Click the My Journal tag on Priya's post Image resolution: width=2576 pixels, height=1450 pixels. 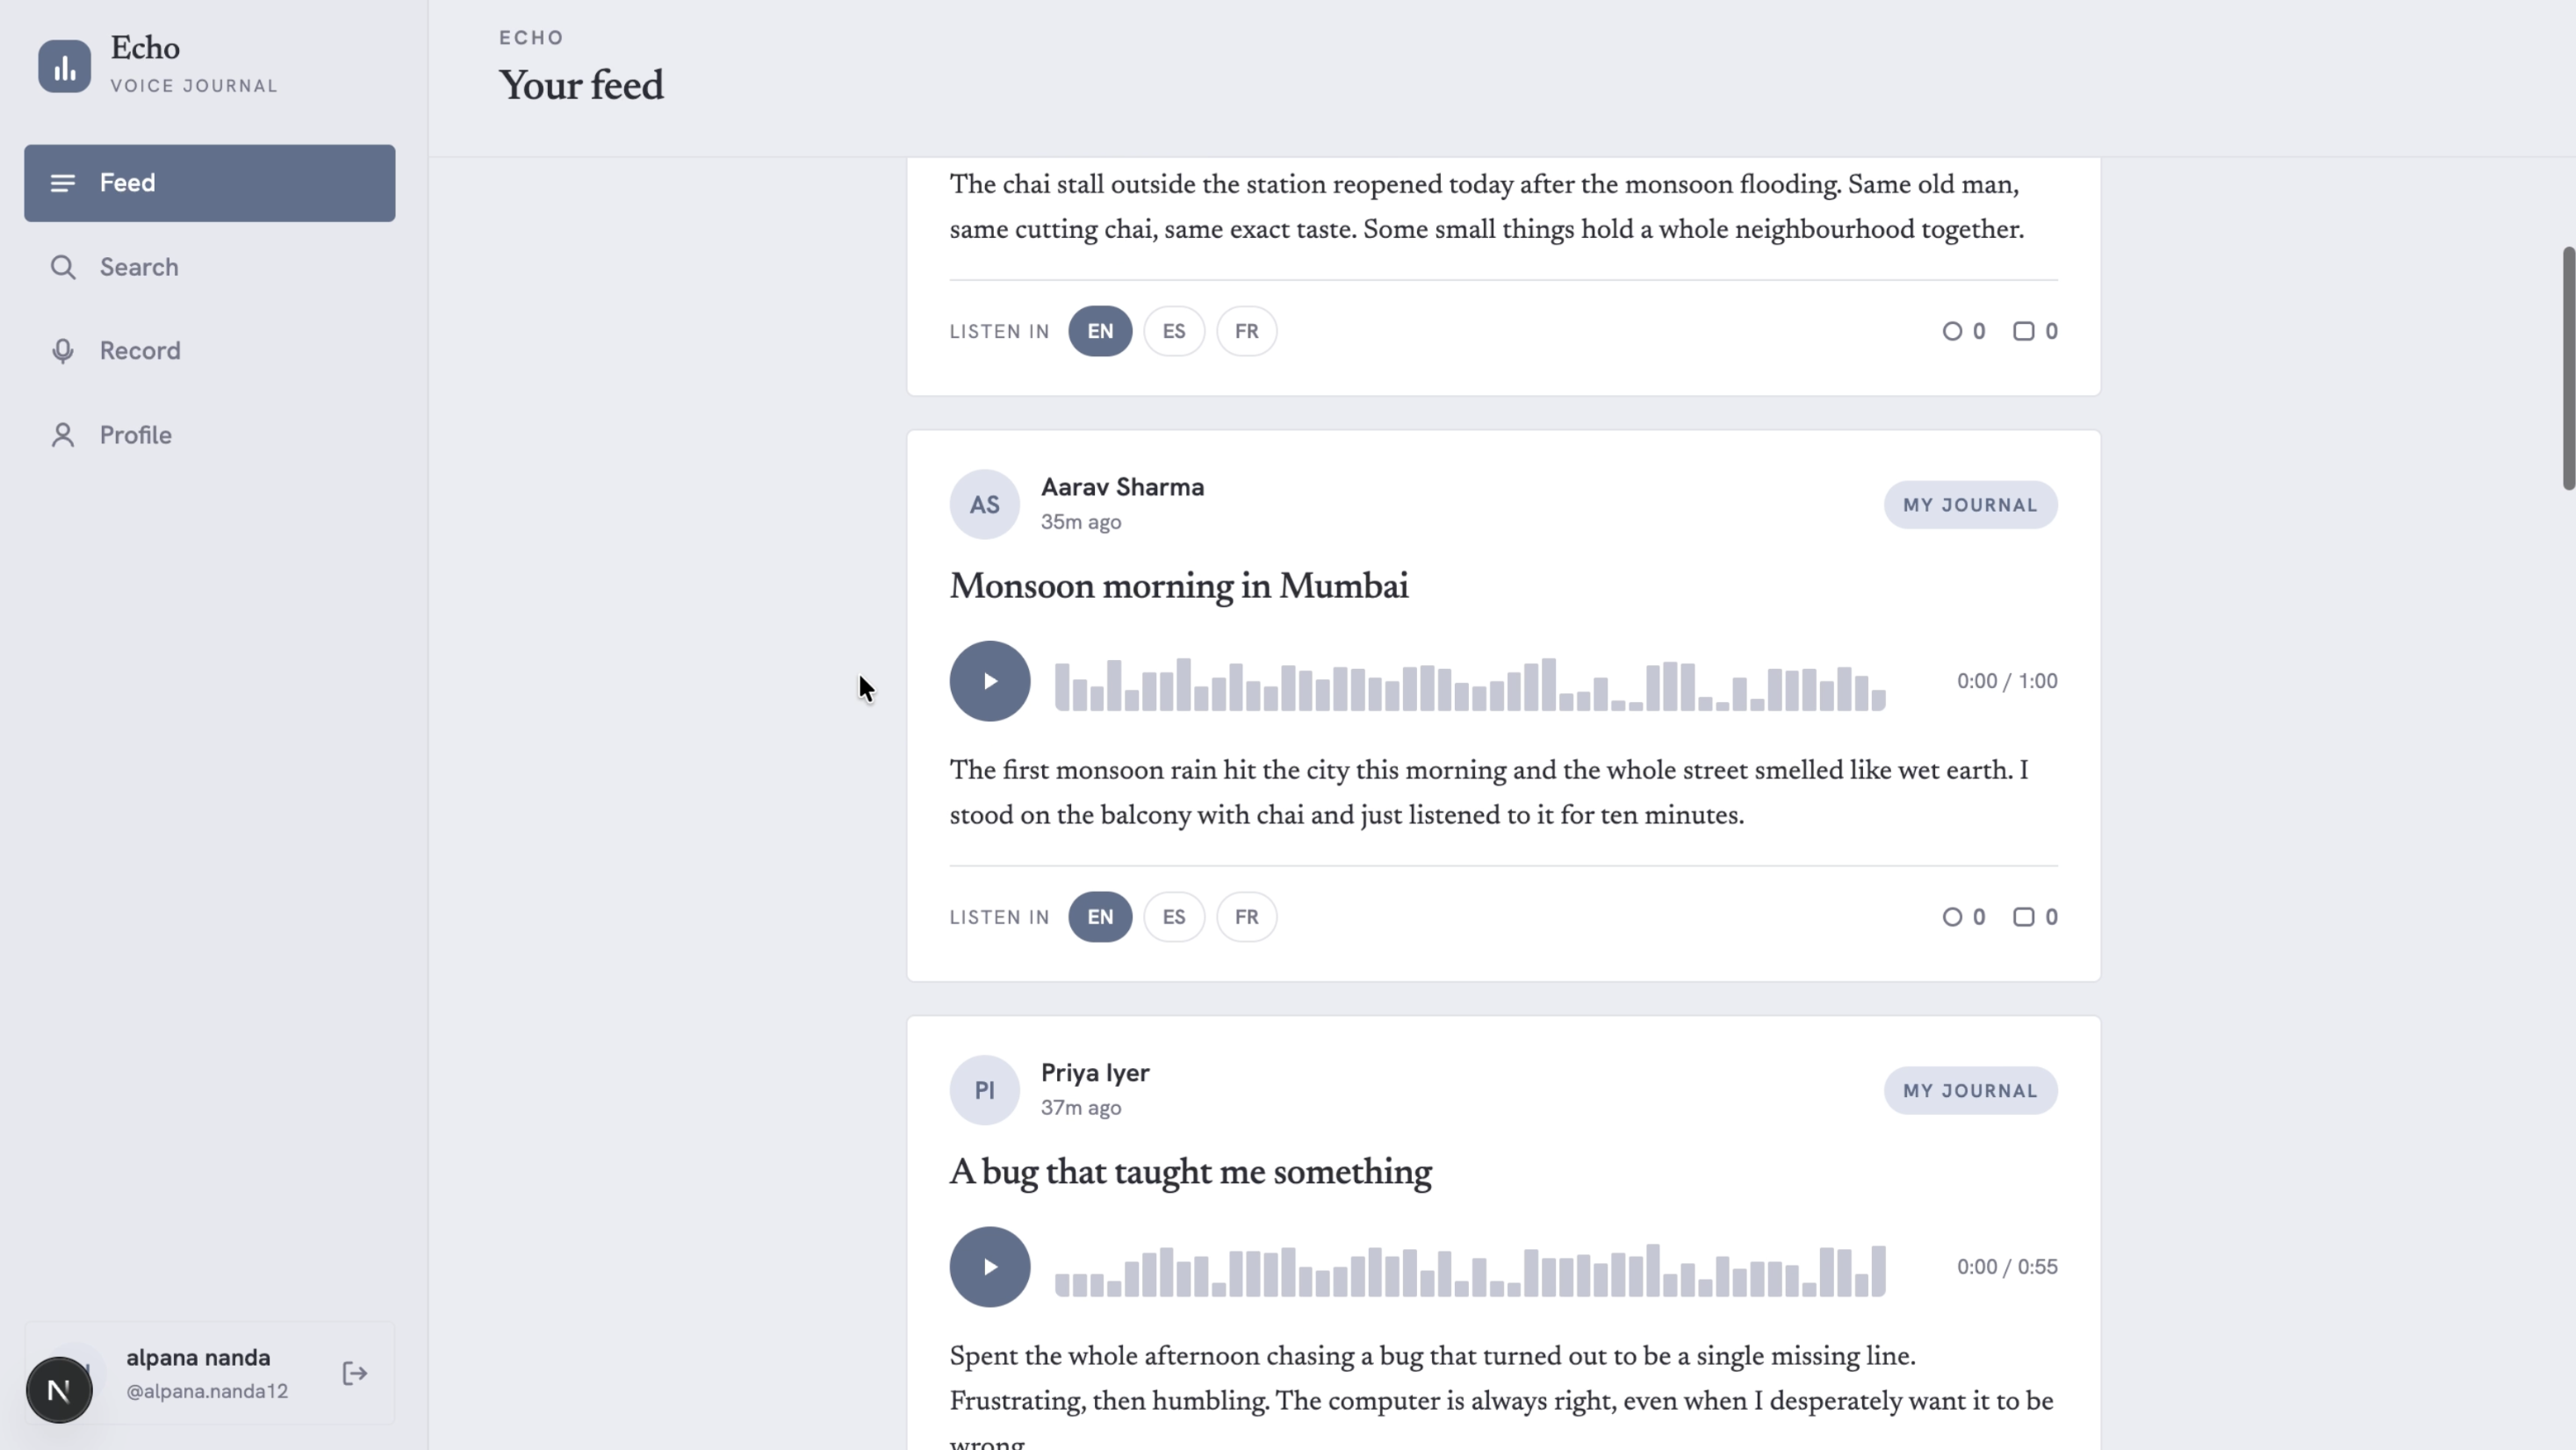(1970, 1091)
